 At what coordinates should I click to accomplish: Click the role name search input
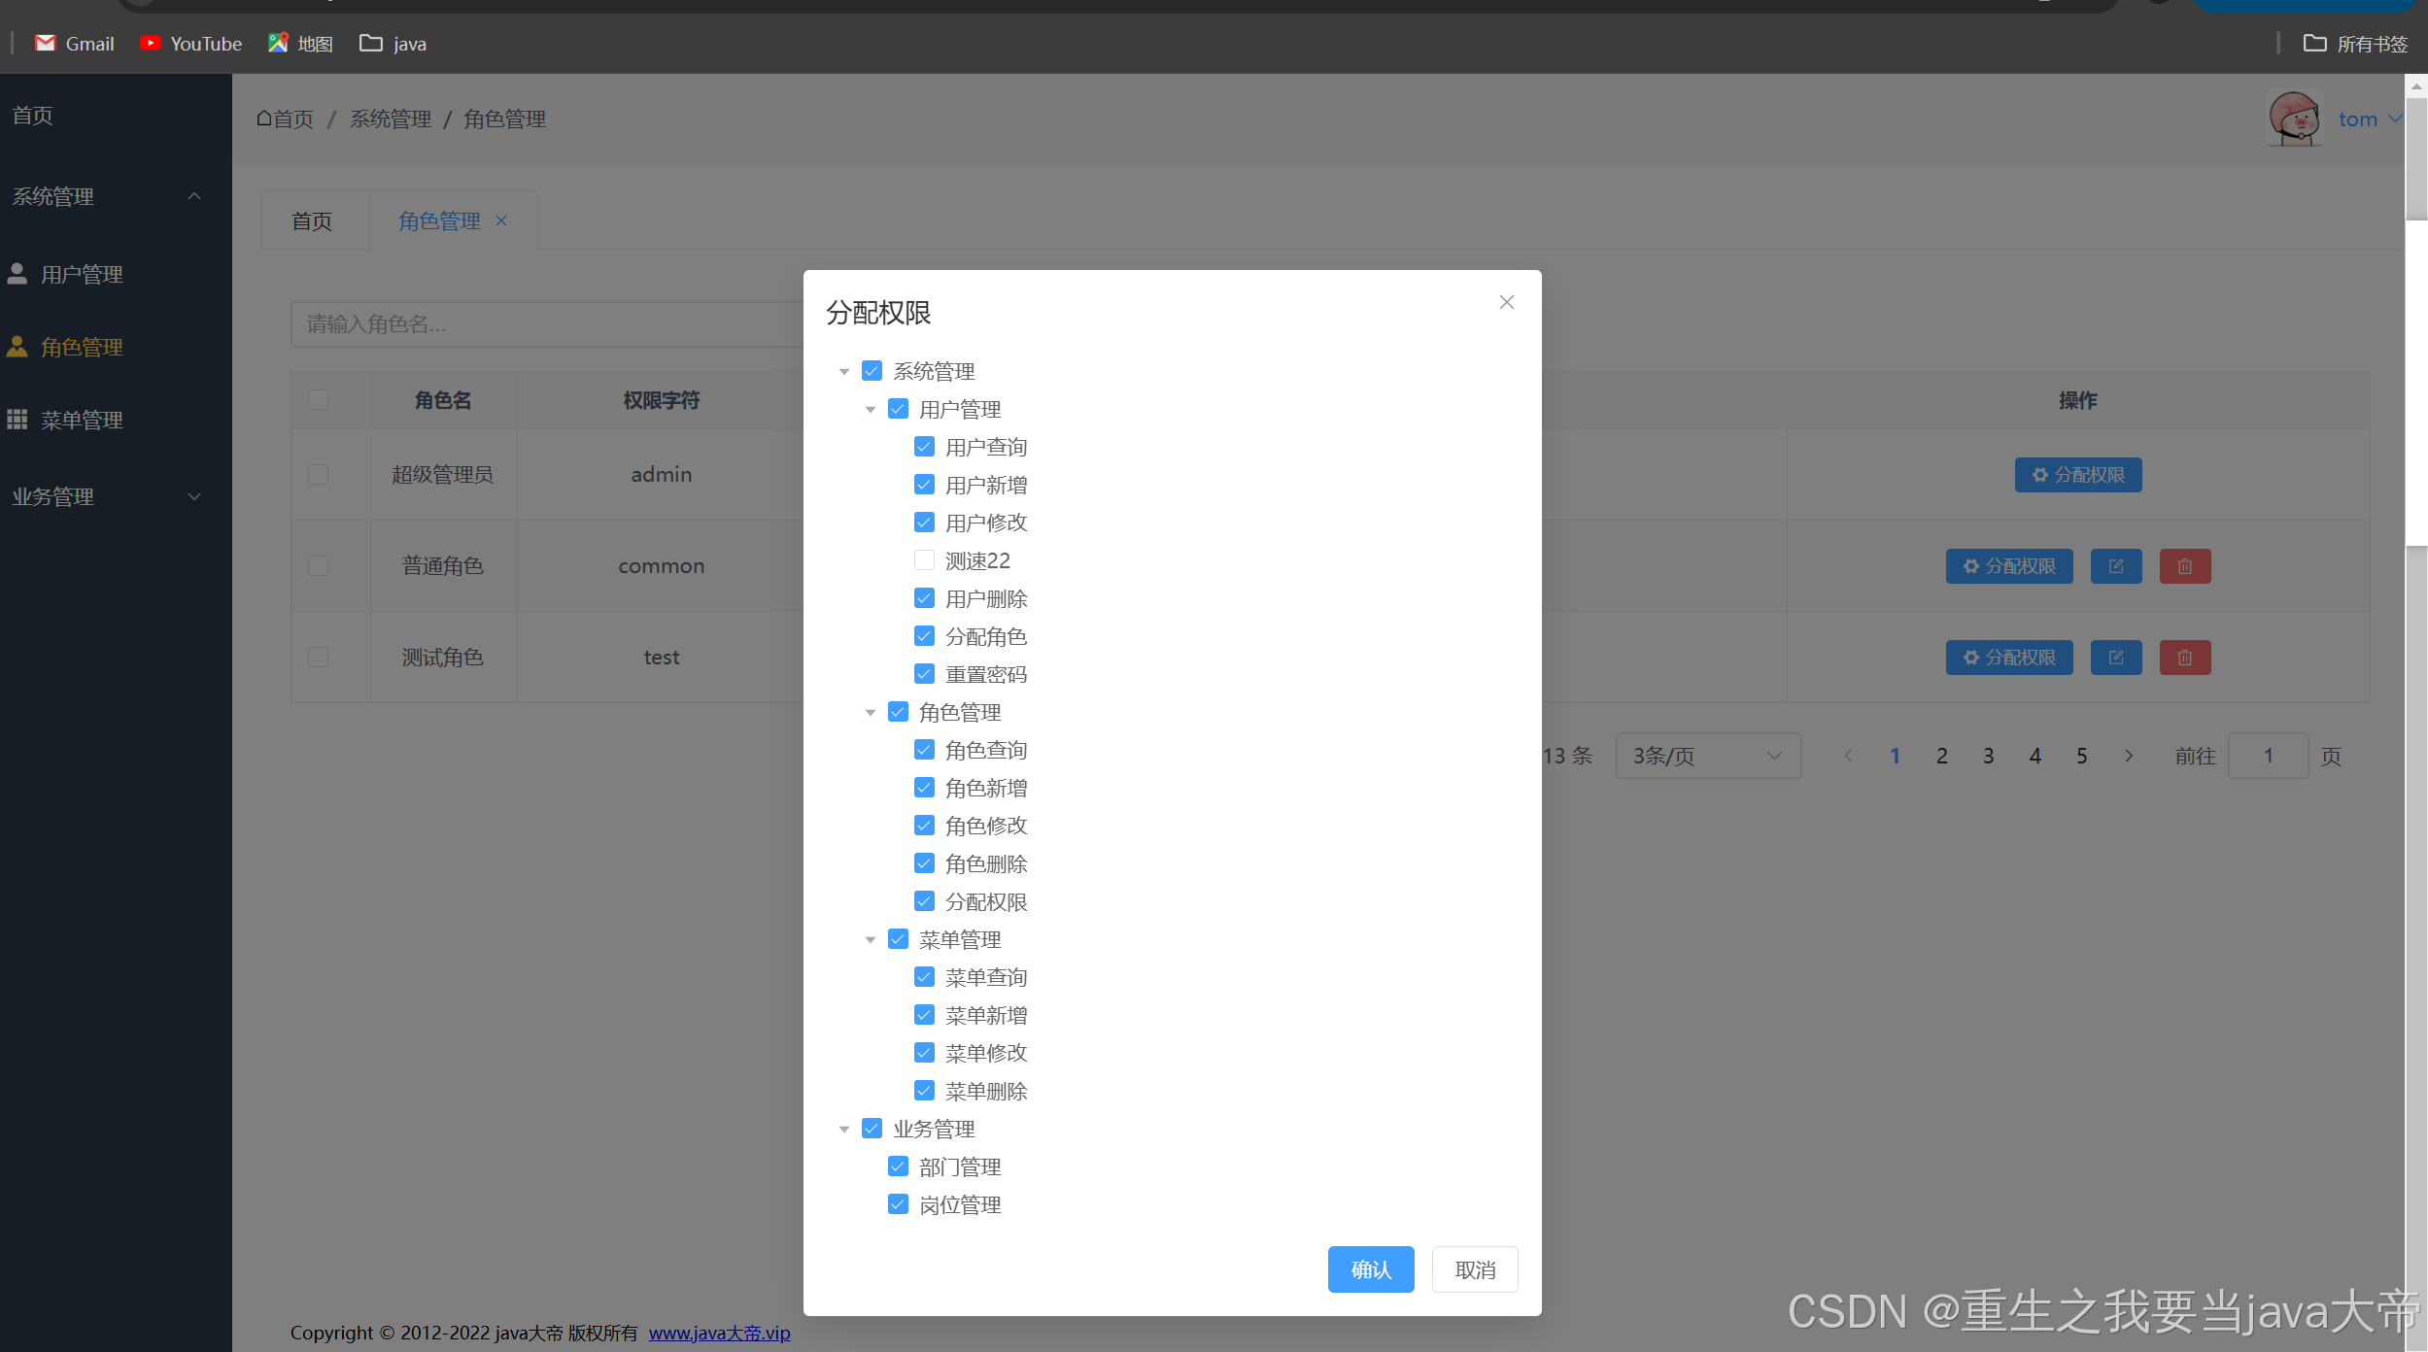tap(544, 324)
